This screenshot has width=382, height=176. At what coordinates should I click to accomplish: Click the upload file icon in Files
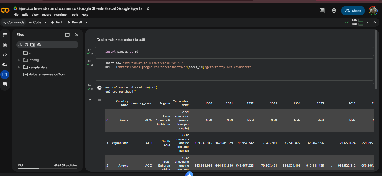(x=20, y=45)
